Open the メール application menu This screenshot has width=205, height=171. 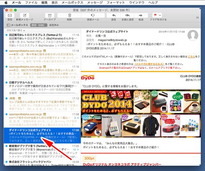[x=16, y=2]
